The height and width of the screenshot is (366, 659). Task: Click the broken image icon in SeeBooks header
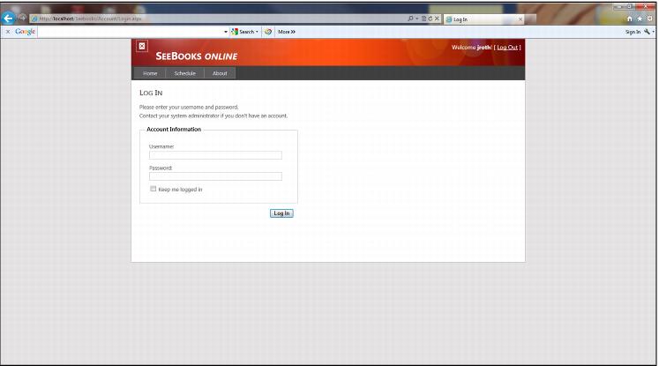pos(142,46)
